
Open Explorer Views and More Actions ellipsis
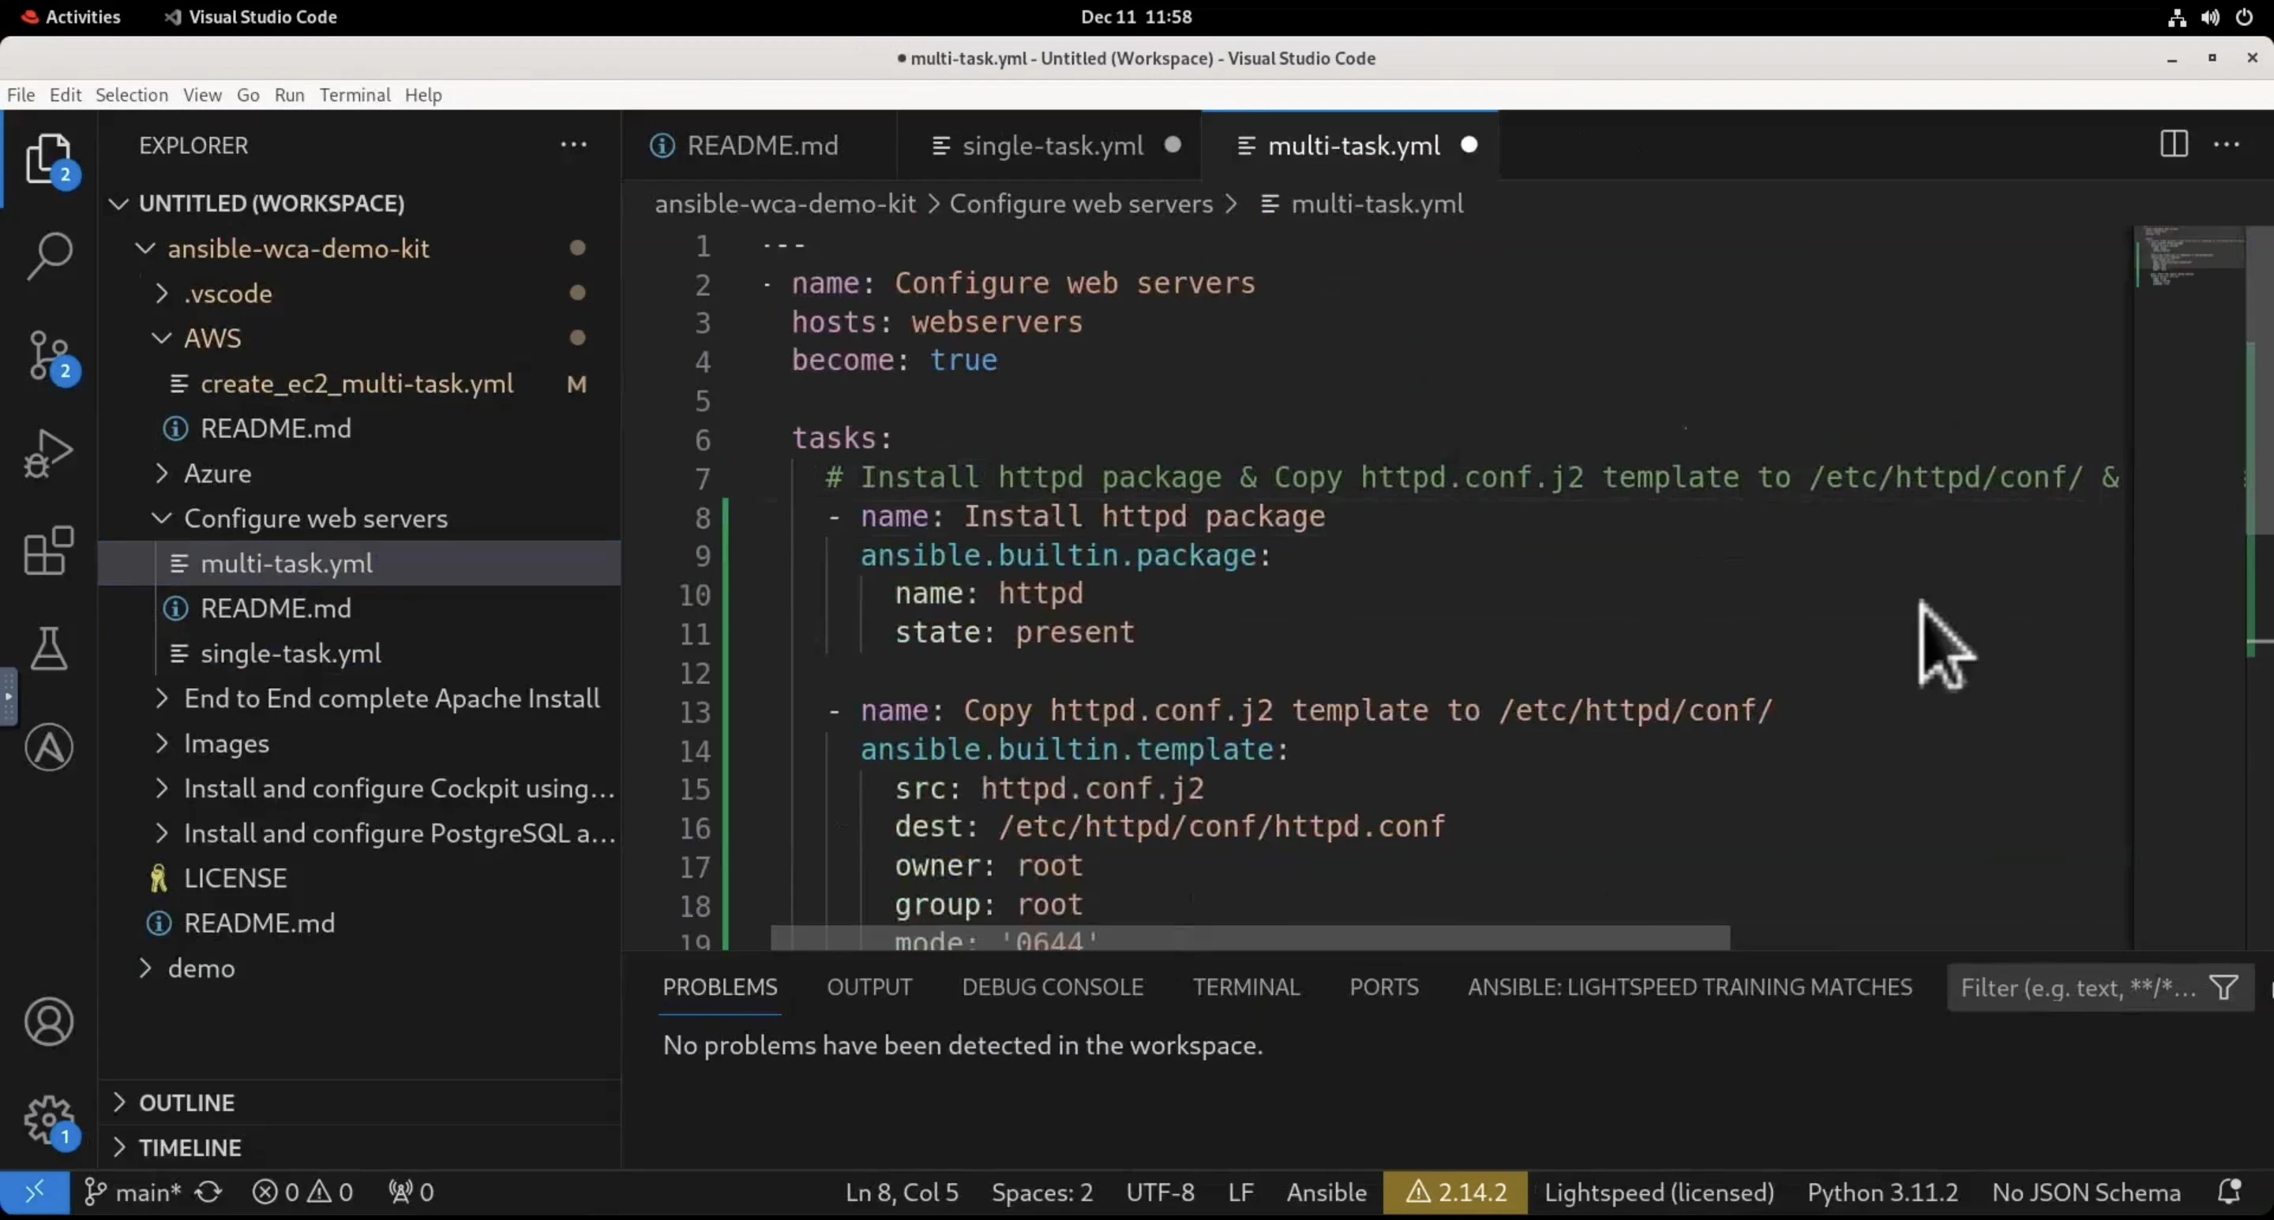pyautogui.click(x=574, y=144)
